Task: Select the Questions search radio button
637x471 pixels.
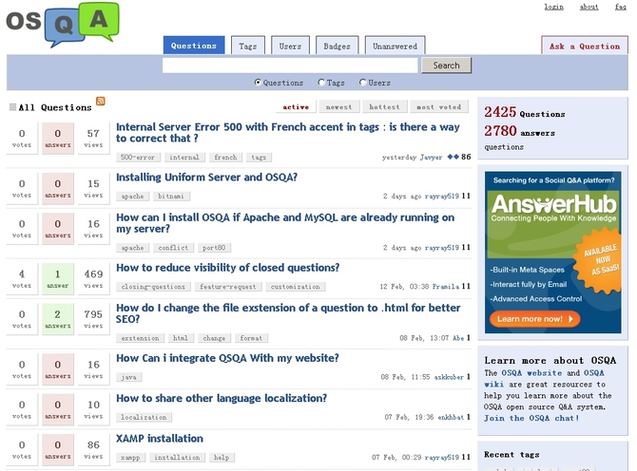Action: tap(258, 83)
